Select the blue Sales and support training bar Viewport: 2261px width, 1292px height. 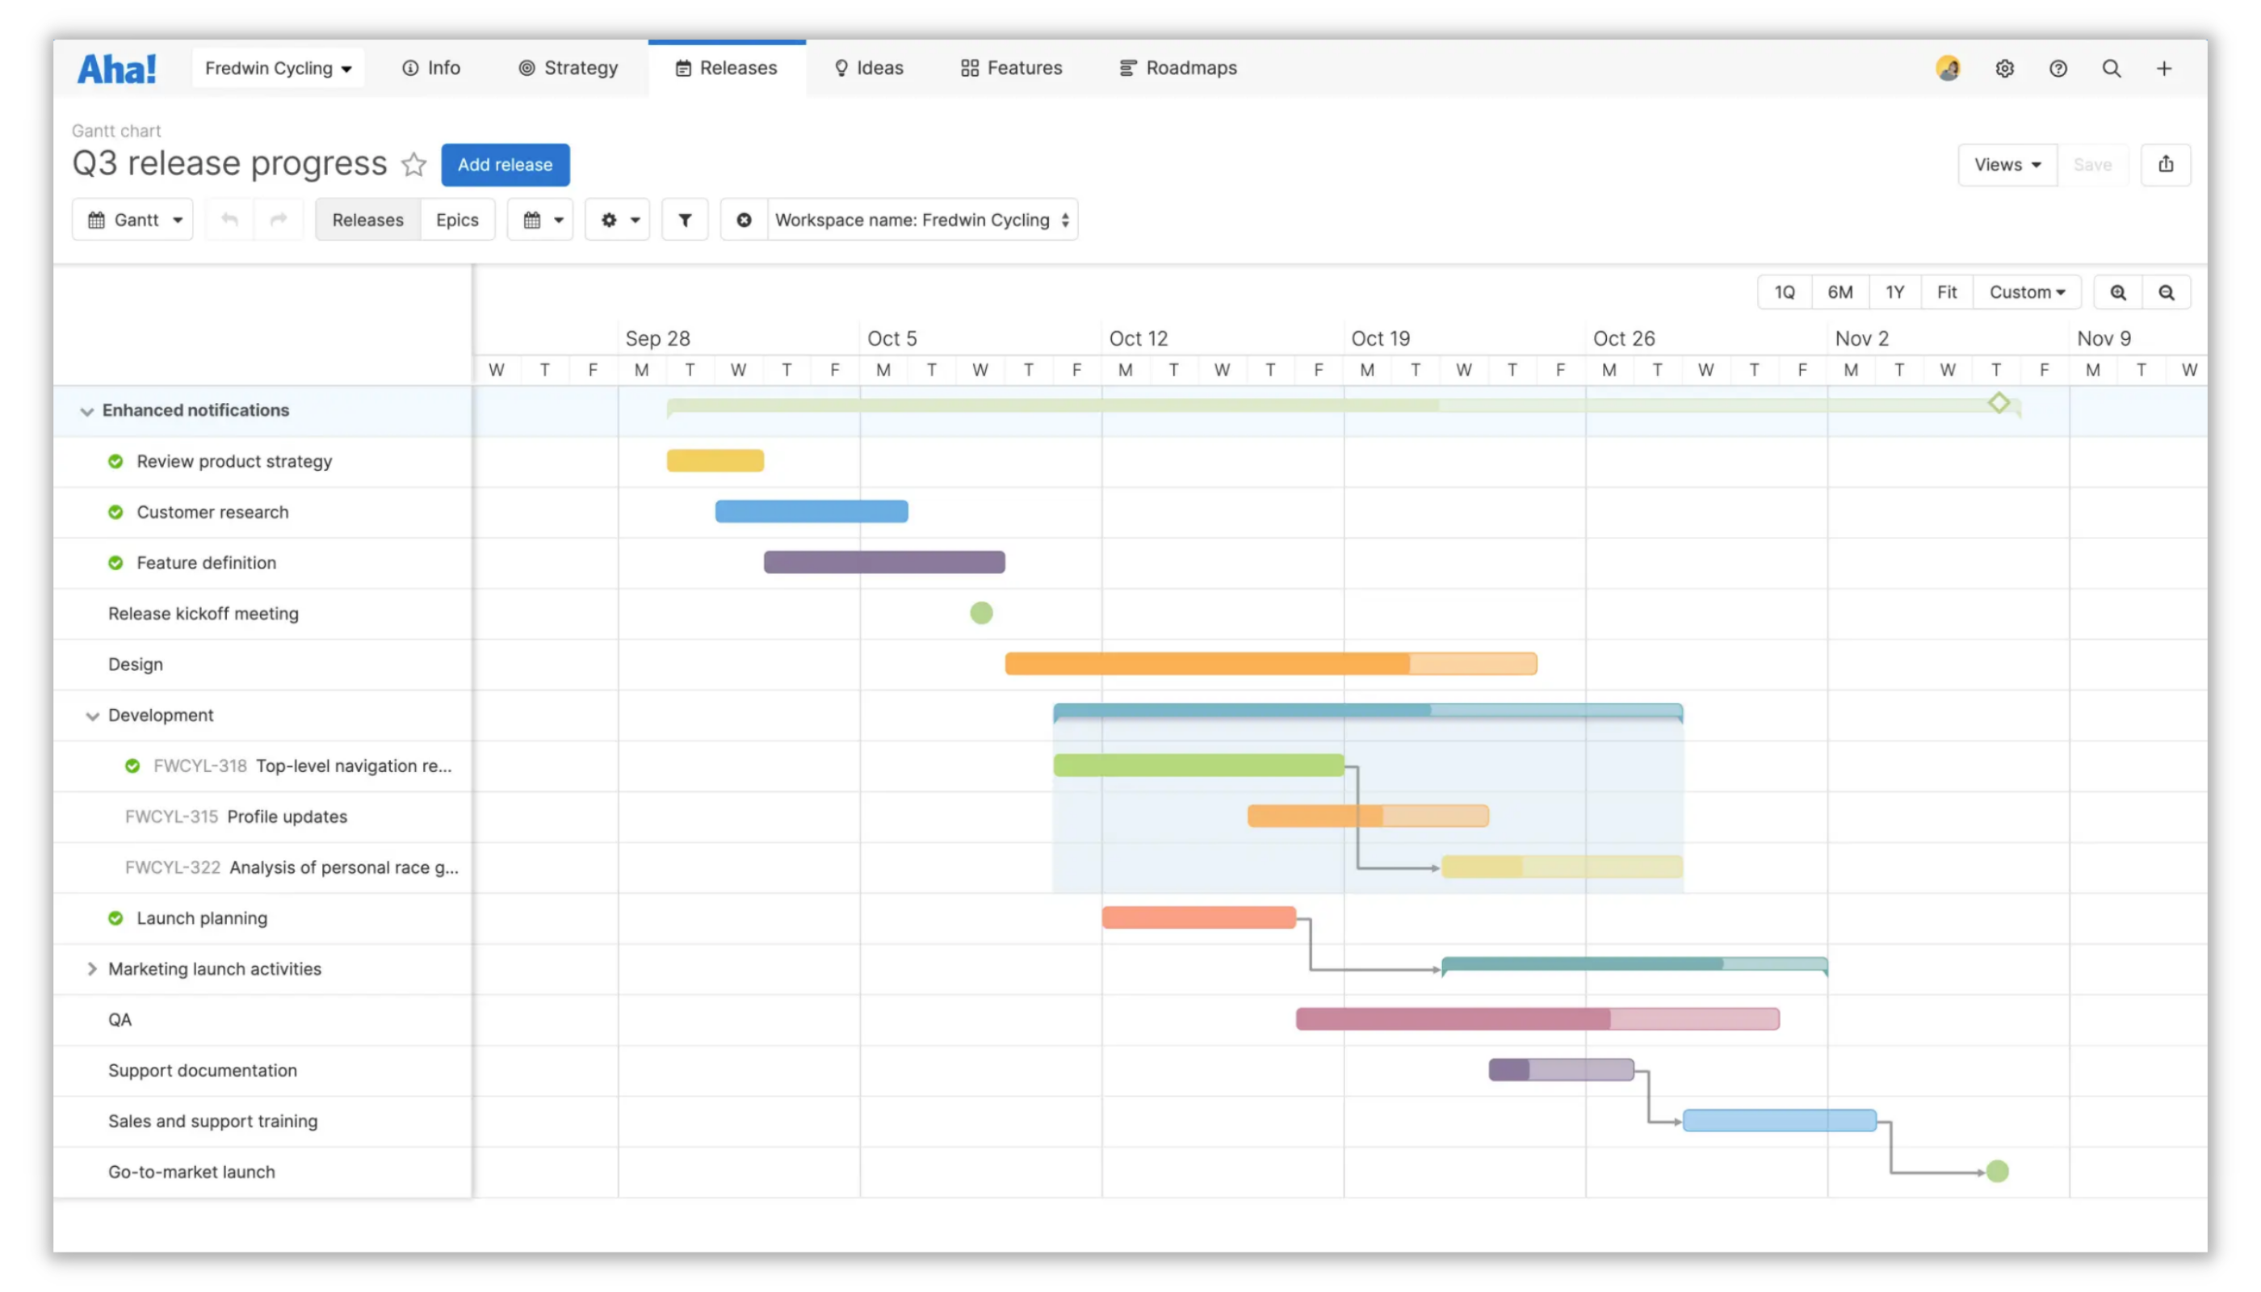point(1779,1120)
